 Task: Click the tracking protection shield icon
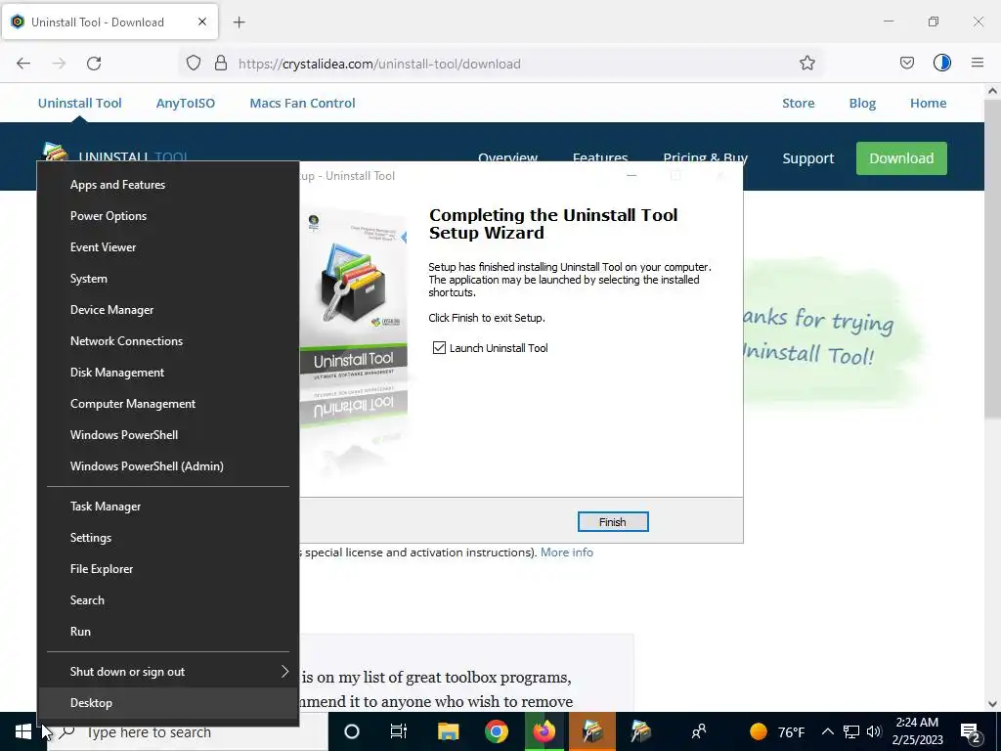(x=194, y=63)
